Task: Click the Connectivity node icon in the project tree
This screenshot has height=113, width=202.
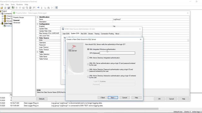Action: 2,13
